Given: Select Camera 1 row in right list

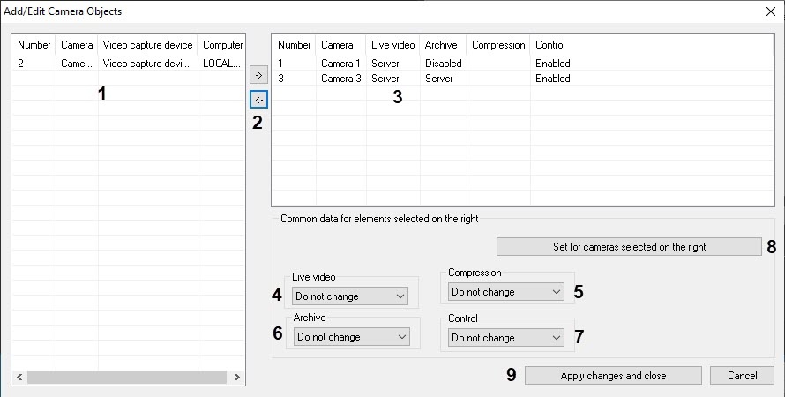Looking at the screenshot, I should click(x=340, y=64).
